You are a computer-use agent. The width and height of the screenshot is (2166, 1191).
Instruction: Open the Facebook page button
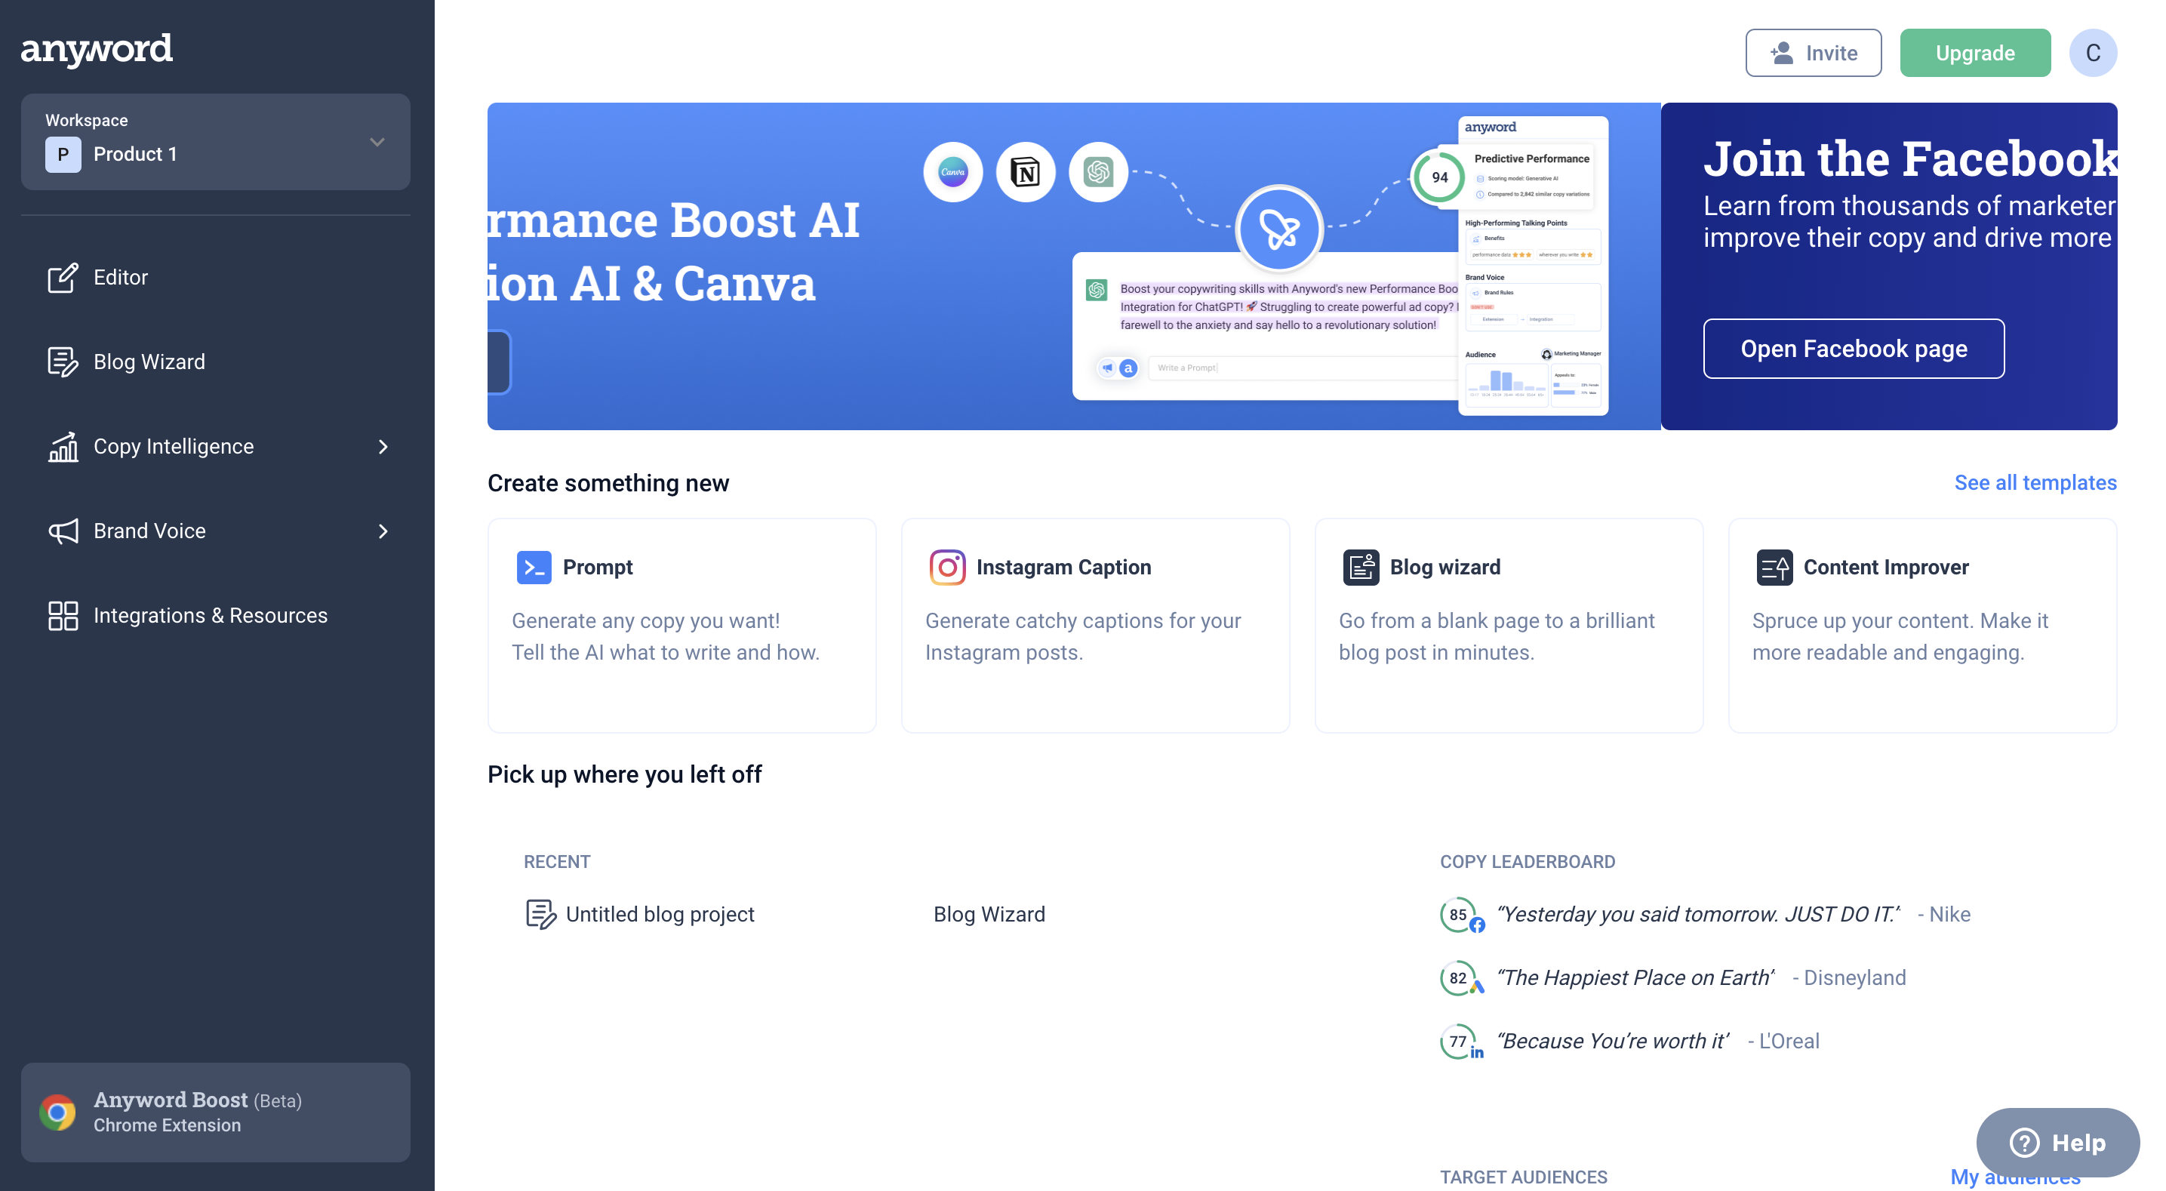pyautogui.click(x=1854, y=348)
